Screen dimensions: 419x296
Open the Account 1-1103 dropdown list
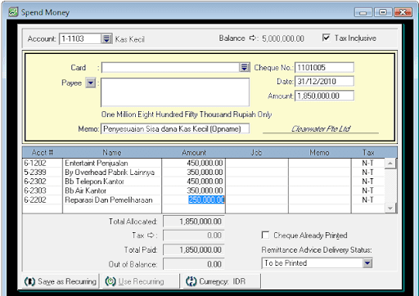point(106,38)
